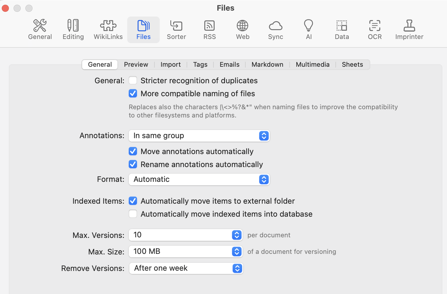Open the RSS feed settings icon

[x=209, y=30]
